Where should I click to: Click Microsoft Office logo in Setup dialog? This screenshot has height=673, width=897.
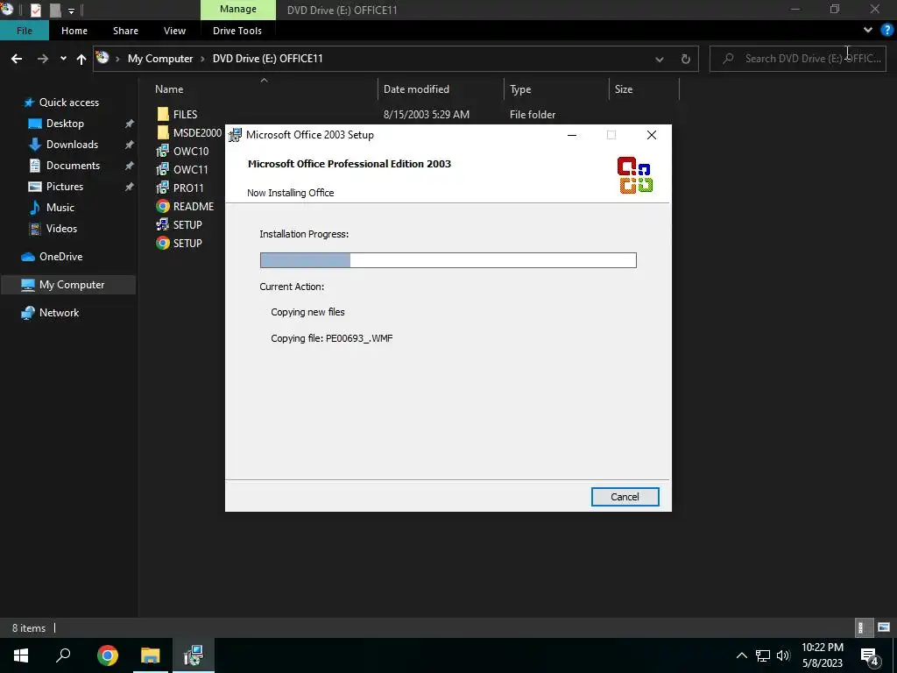click(635, 174)
